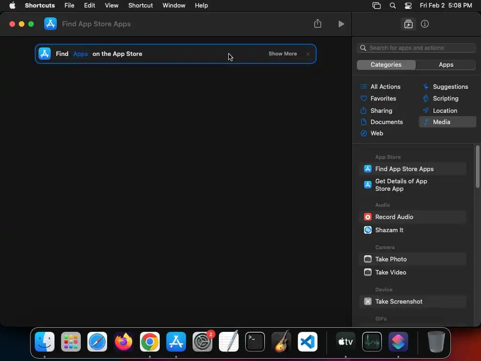This screenshot has height=361, width=481.
Task: Open Control Center in menu bar
Action: pyautogui.click(x=408, y=6)
